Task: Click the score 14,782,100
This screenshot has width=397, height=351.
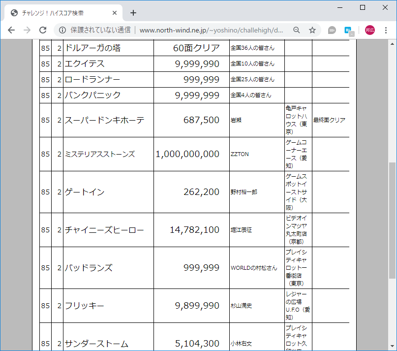Action: 194,230
